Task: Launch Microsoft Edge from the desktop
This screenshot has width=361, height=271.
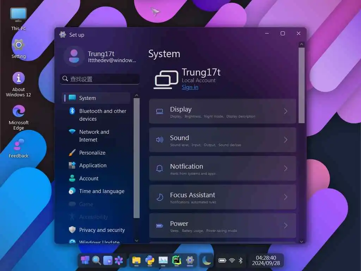Action: tap(18, 118)
